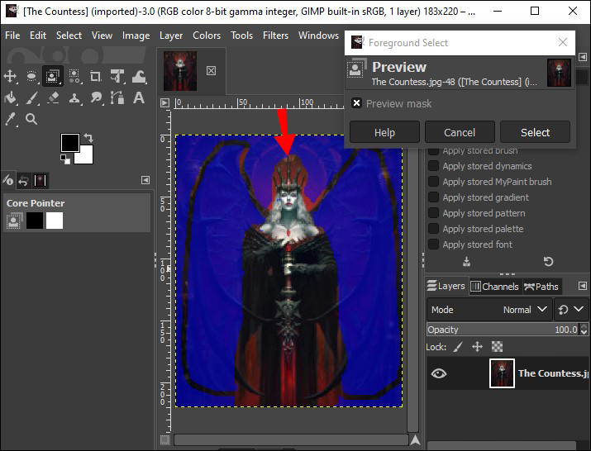Select the Crop tool

coord(96,76)
